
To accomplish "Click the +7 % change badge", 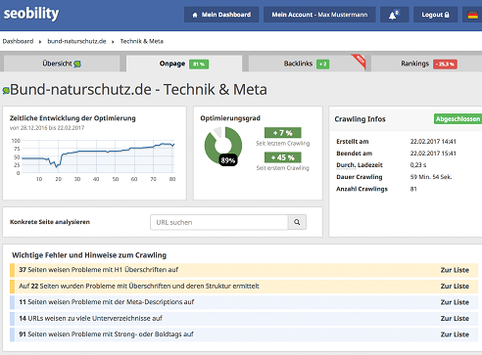I will 283,133.
